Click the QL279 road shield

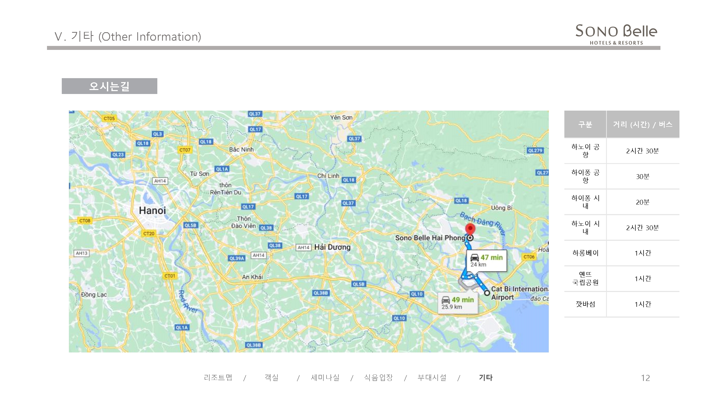pos(535,150)
